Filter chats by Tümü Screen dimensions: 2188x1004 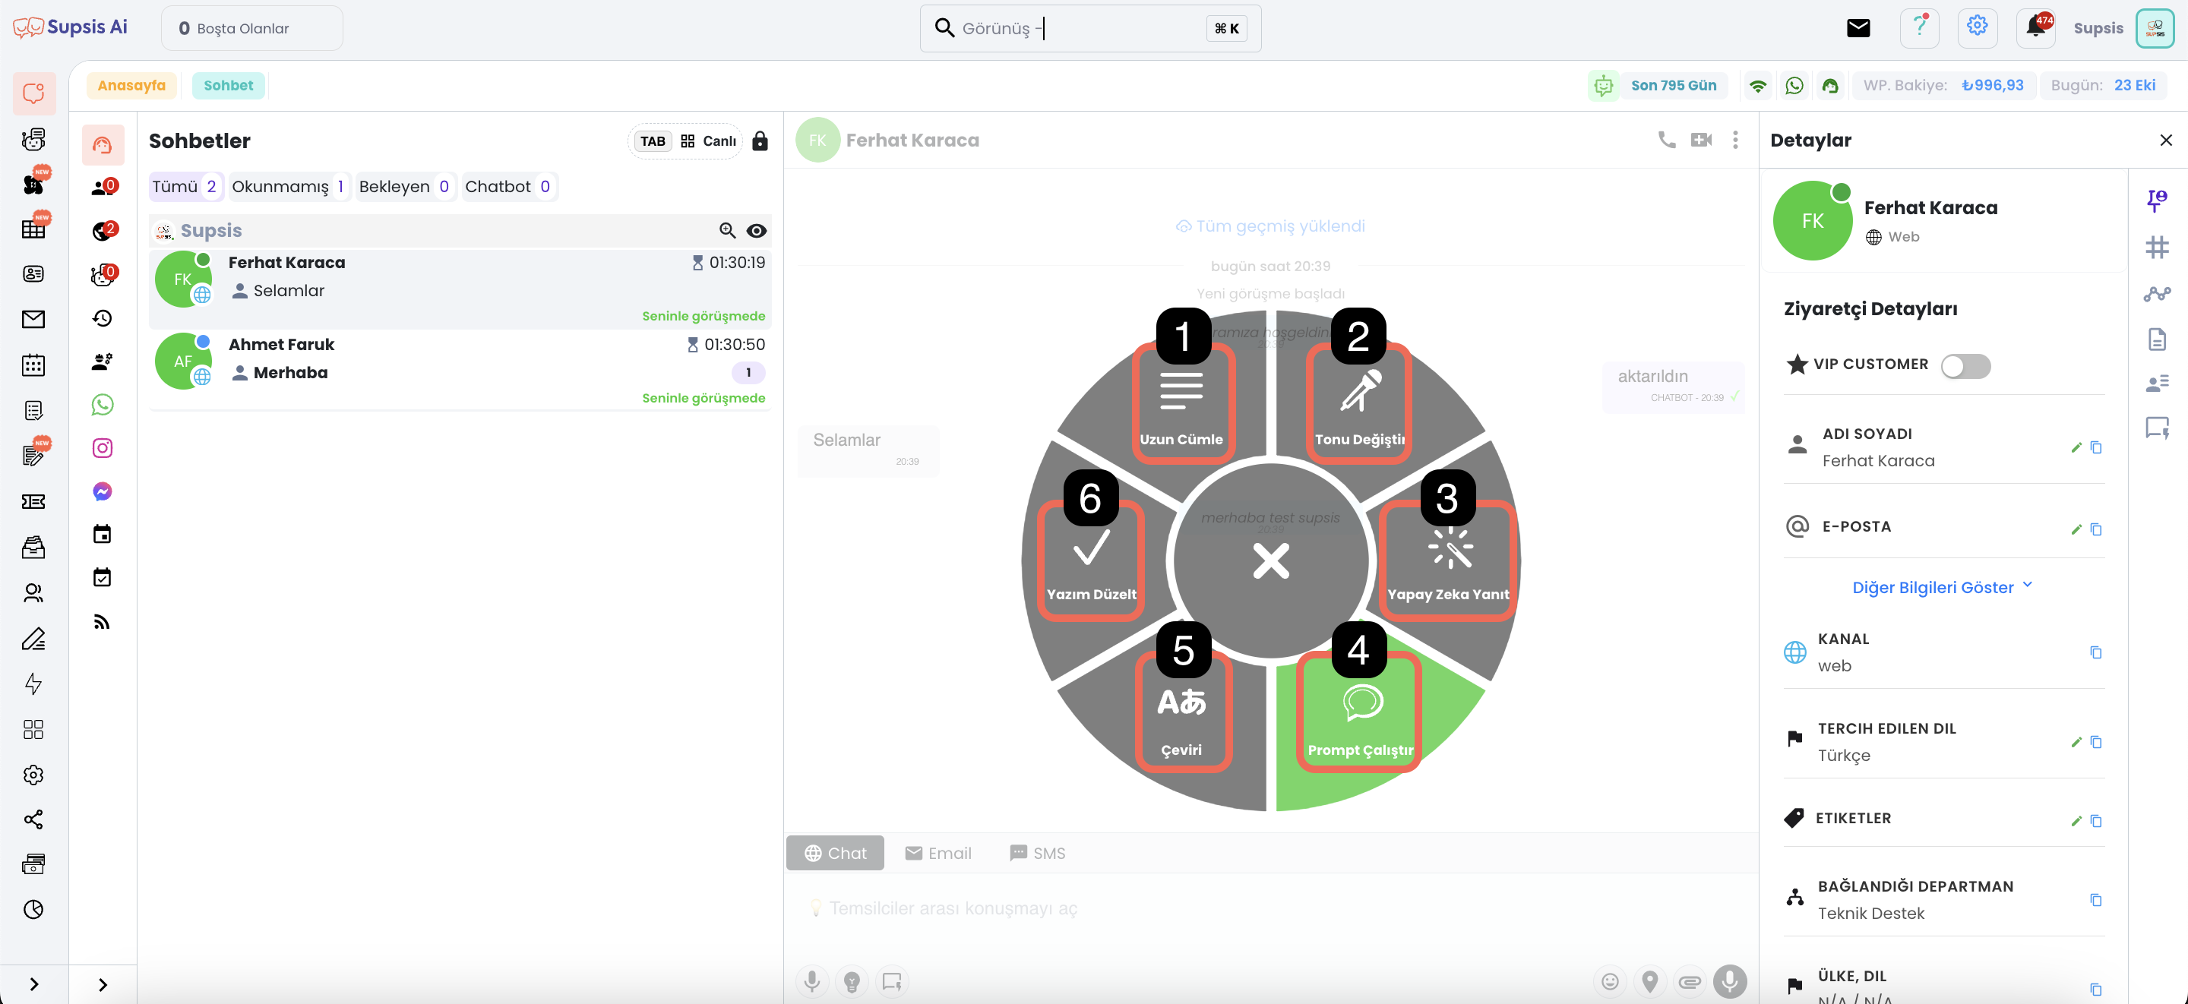(x=185, y=186)
